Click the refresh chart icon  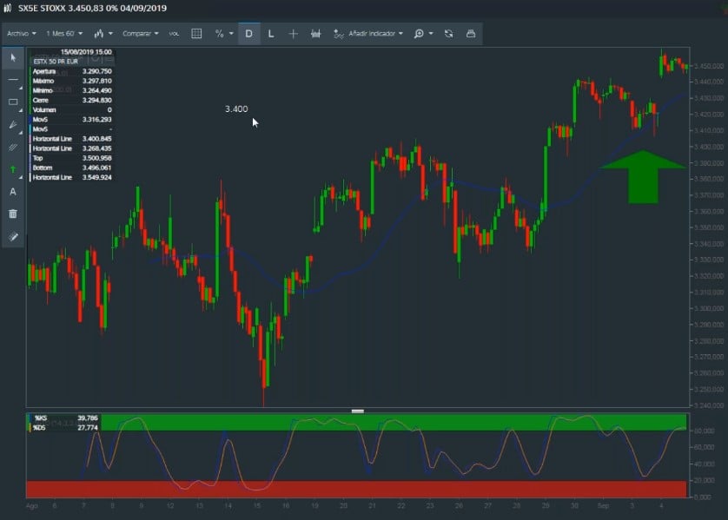tap(448, 34)
